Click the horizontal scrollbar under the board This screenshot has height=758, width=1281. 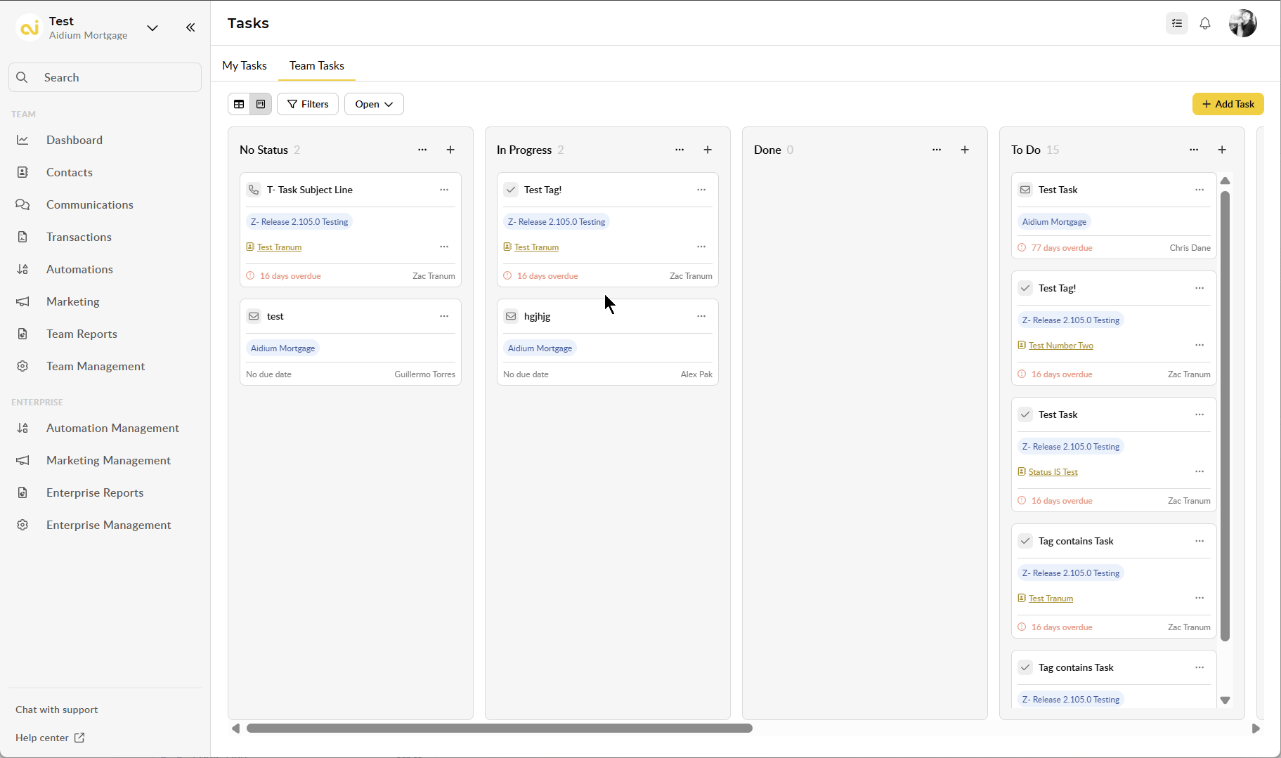point(499,728)
